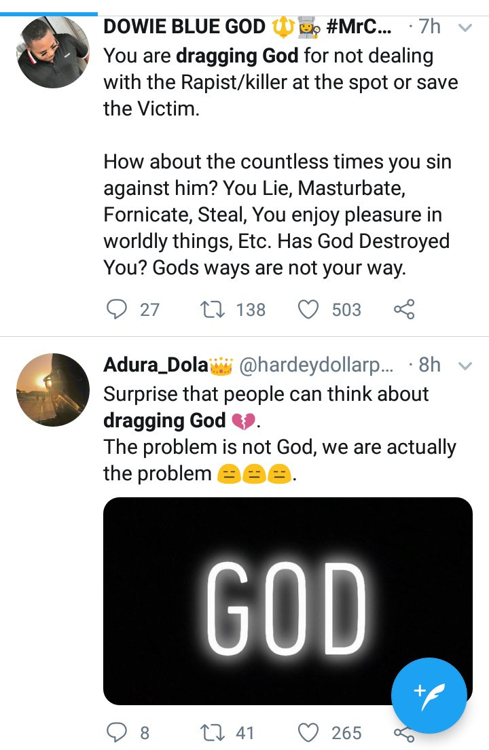
Task: Reply to Adura_Dola's tweet
Action: [117, 733]
